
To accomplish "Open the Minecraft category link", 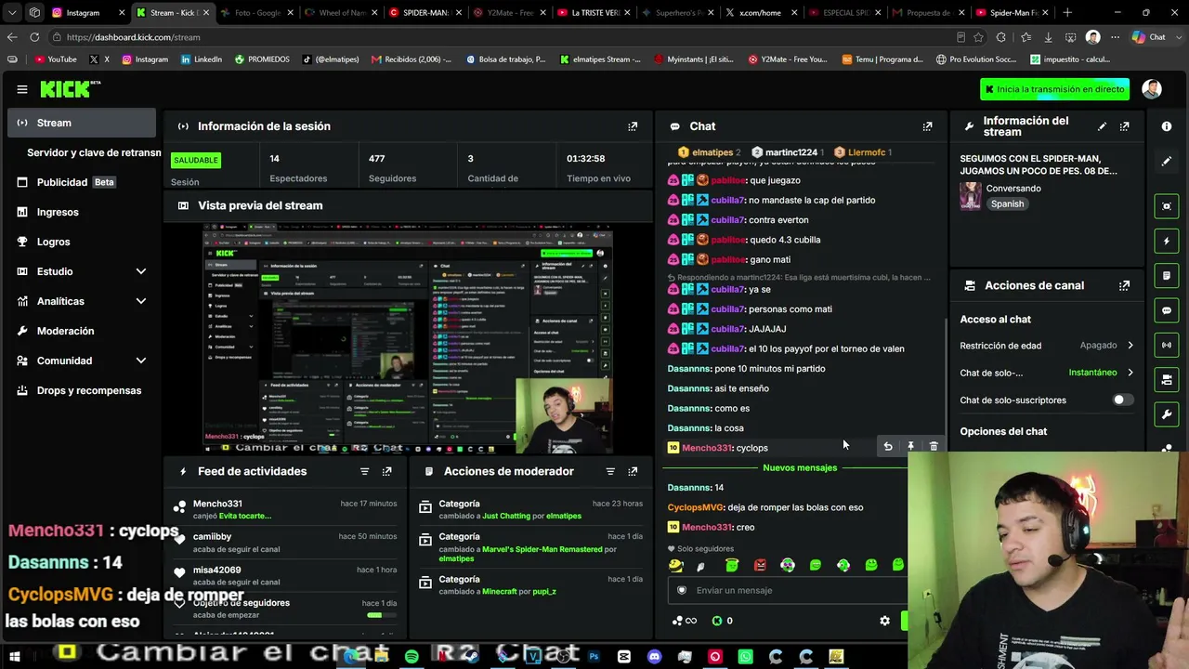I will pos(500,591).
